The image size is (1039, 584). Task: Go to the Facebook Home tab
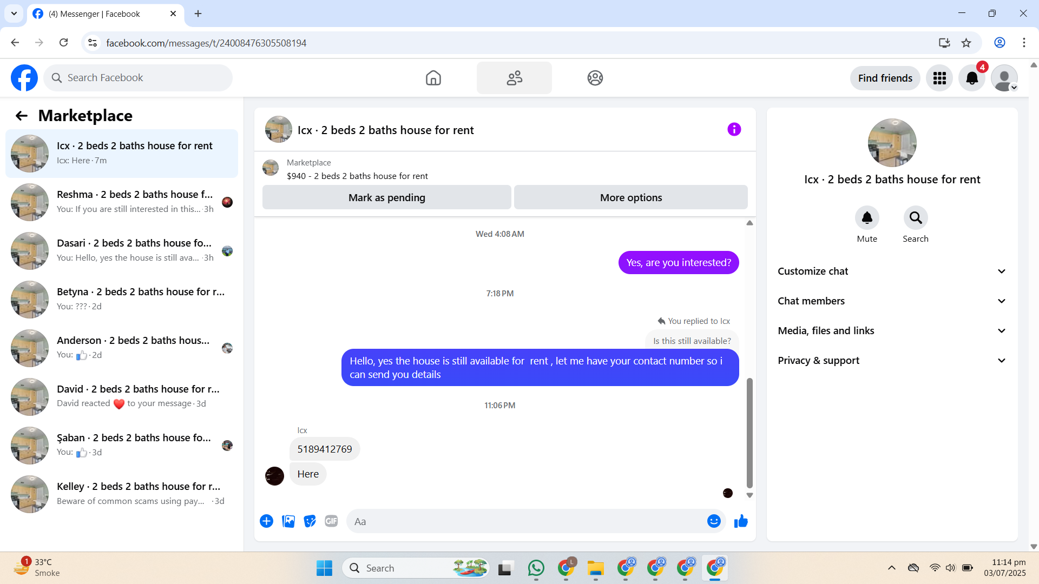pyautogui.click(x=433, y=78)
